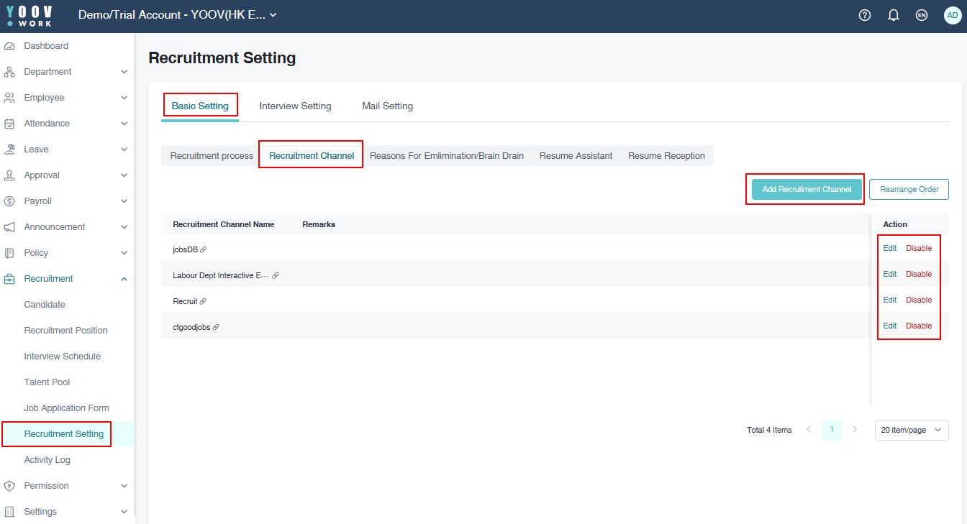Switch to the Interview Setting tab
The height and width of the screenshot is (524, 967).
295,106
